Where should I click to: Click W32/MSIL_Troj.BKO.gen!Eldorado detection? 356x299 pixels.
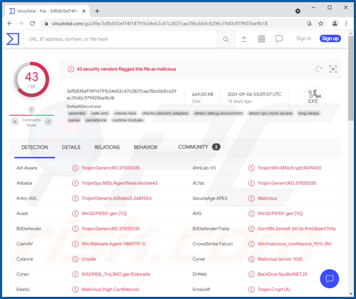click(116, 274)
